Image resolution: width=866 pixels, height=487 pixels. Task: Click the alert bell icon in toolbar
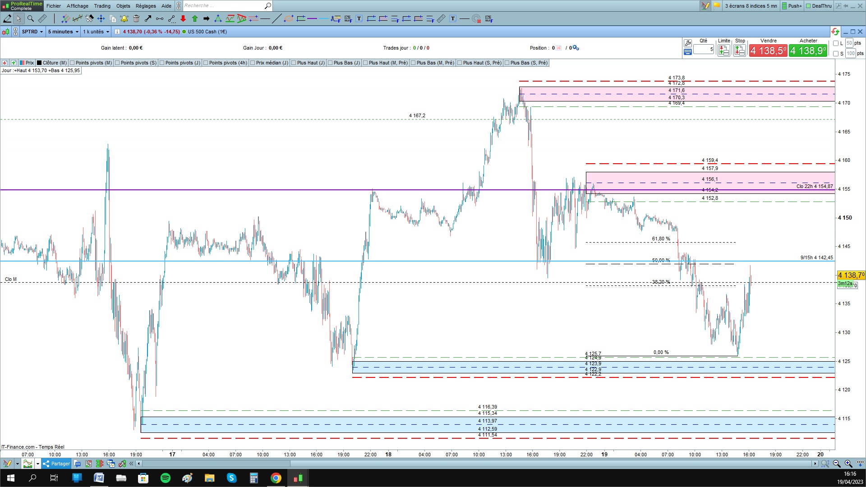pos(124,18)
